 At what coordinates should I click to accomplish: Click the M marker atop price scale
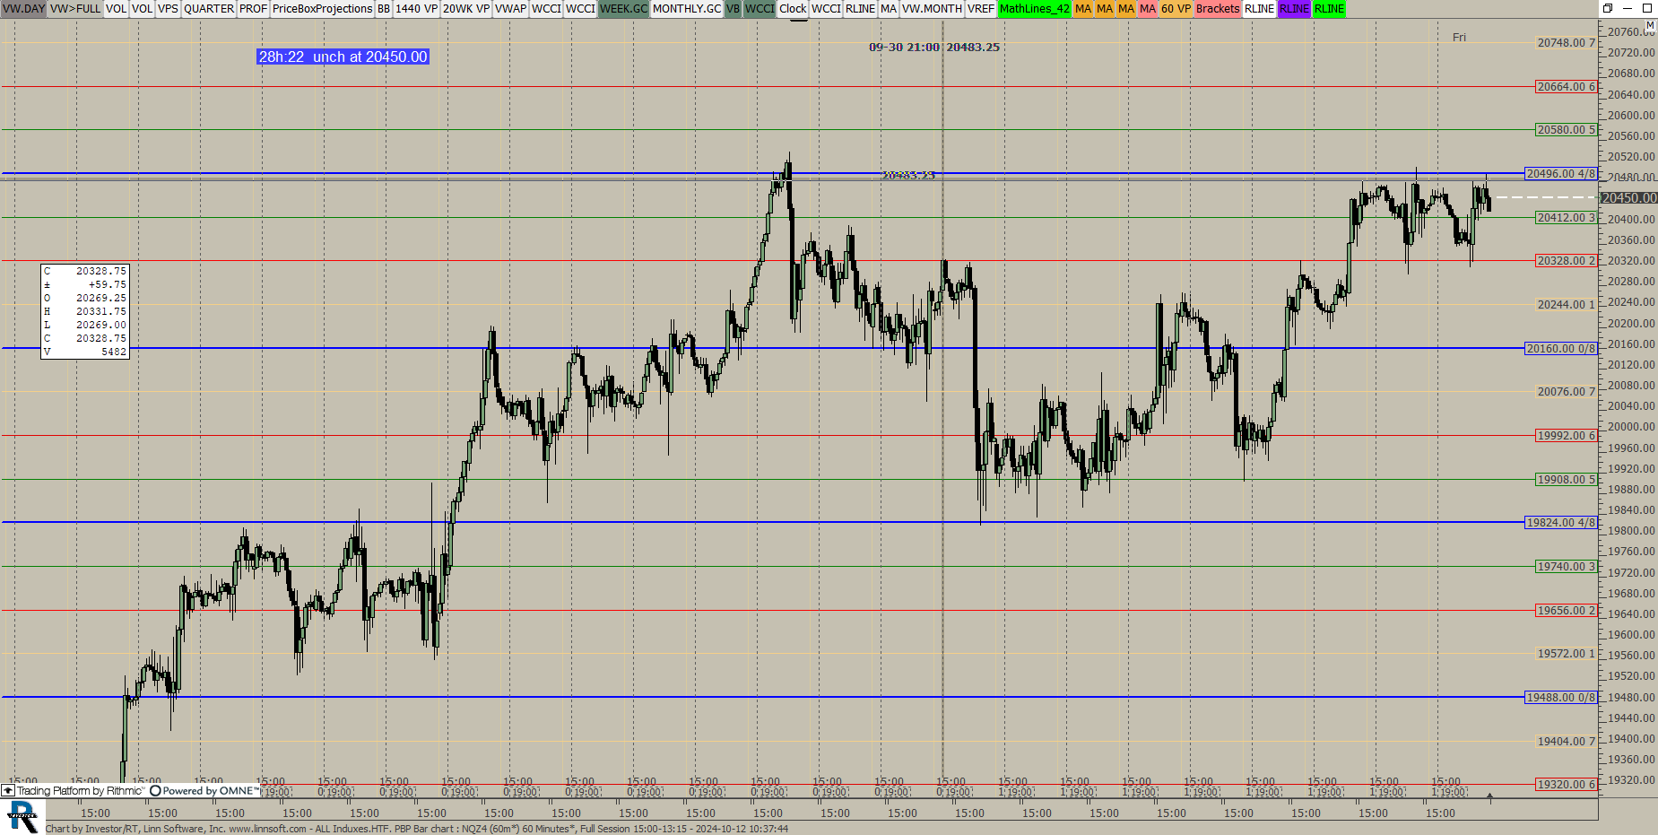[x=1649, y=25]
